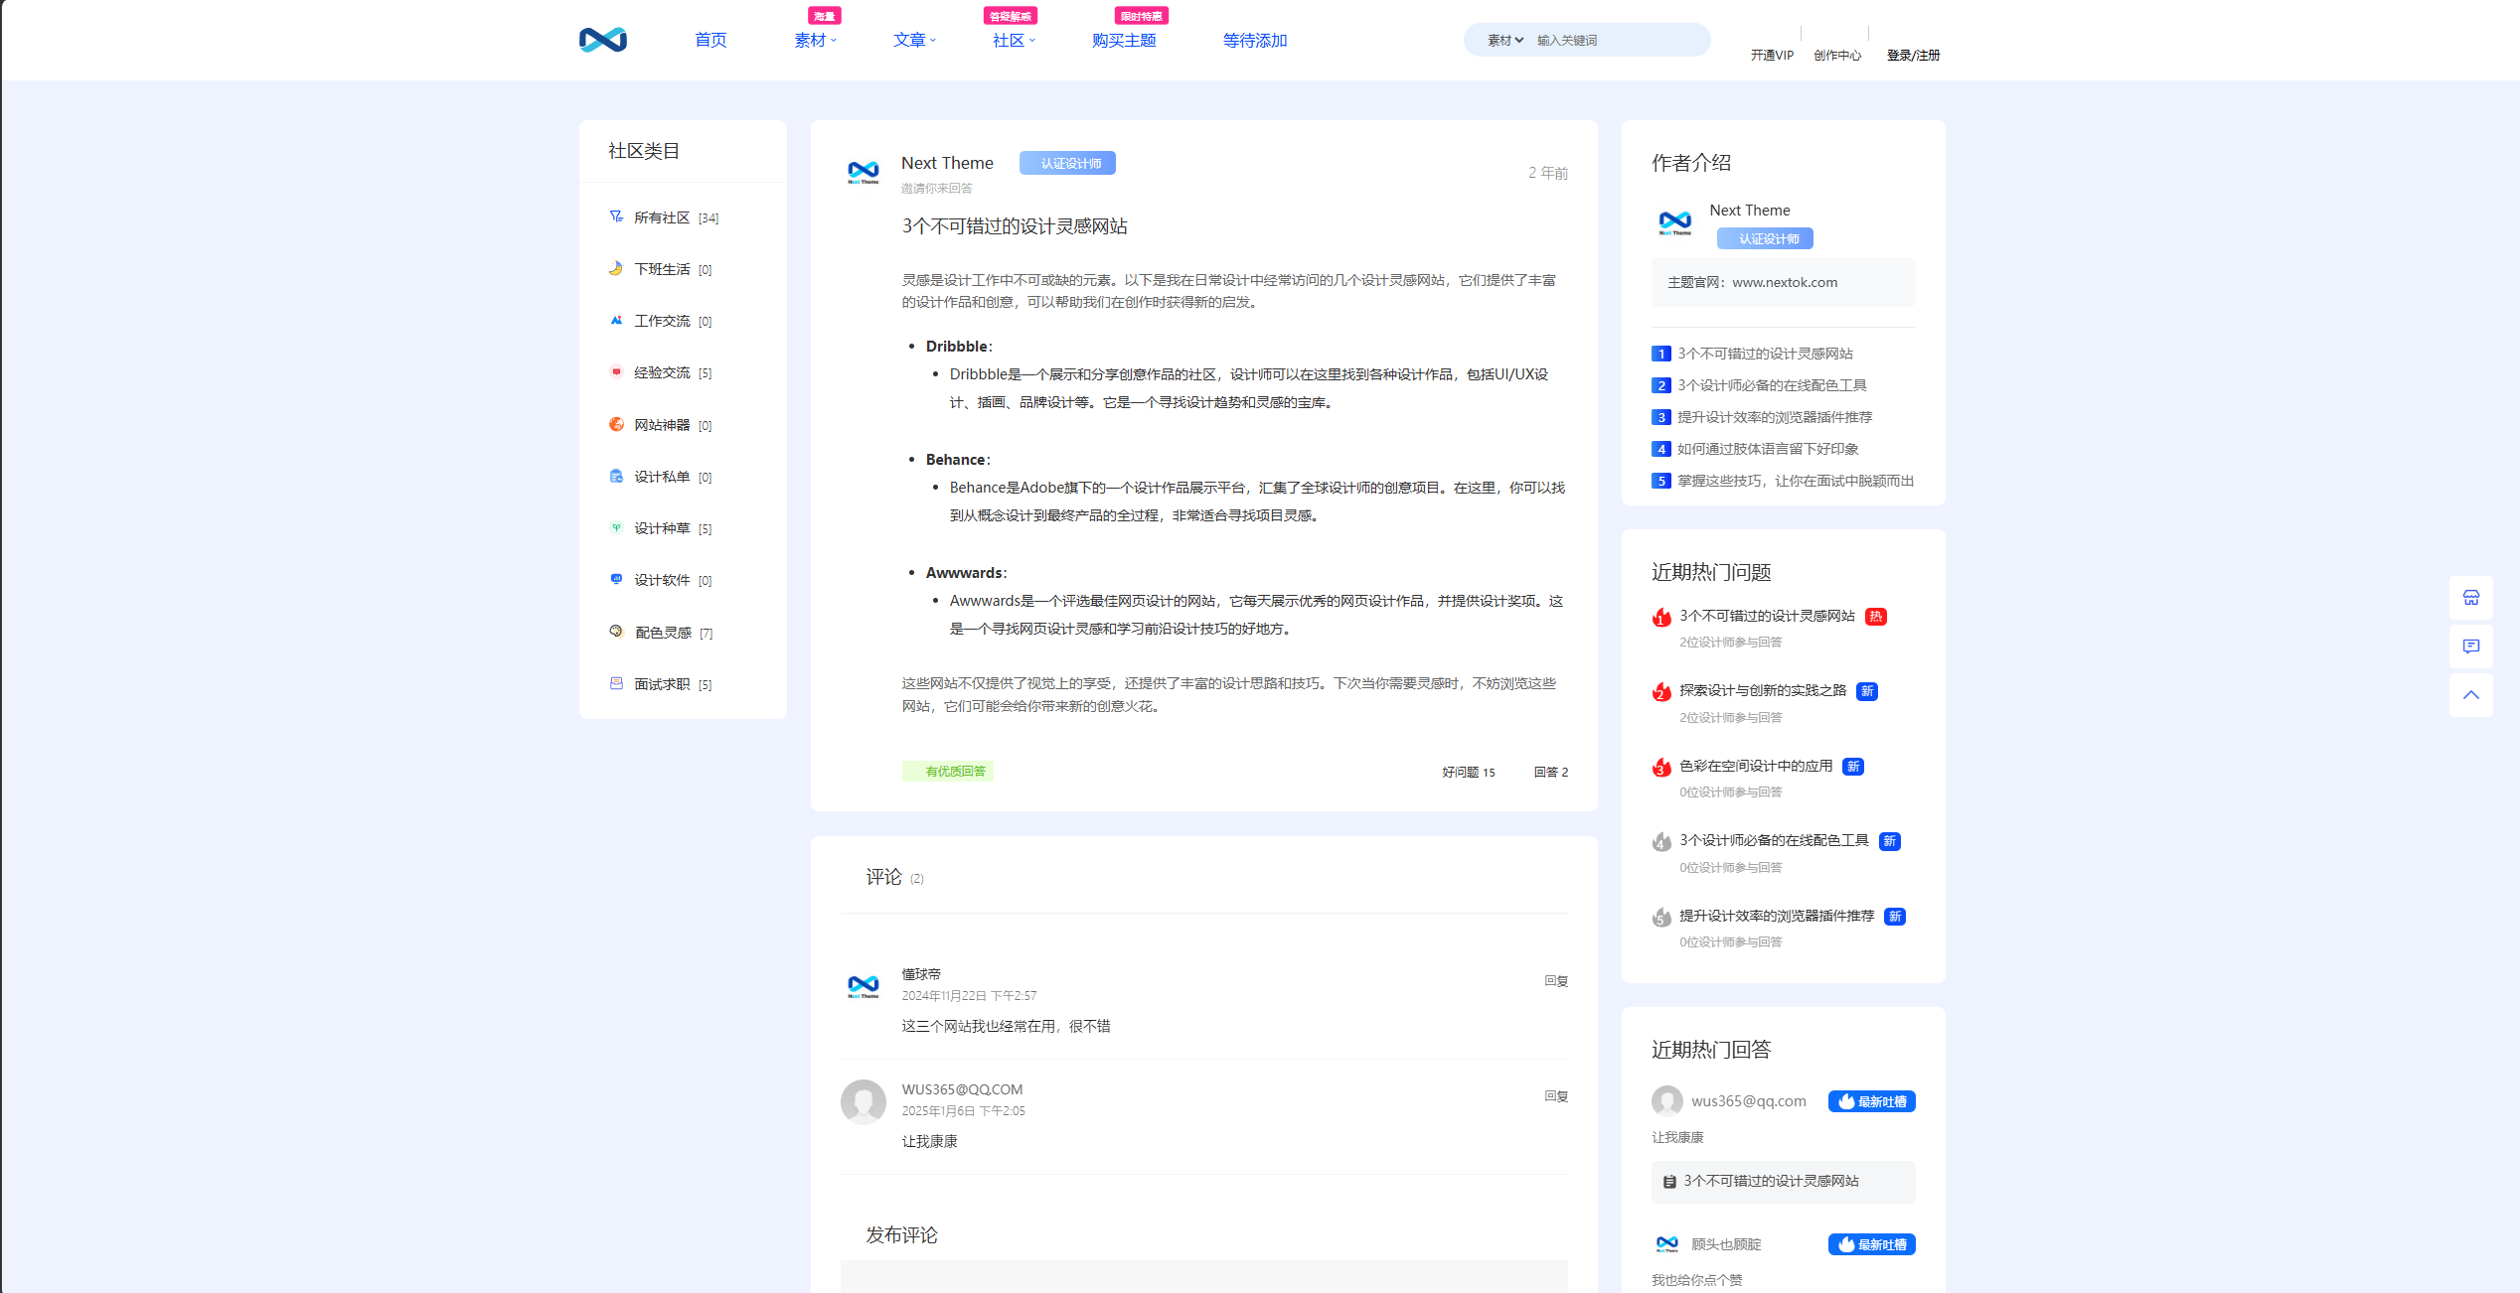This screenshot has height=1293, width=2520.
Task: Click the floating comment icon
Action: (2470, 646)
